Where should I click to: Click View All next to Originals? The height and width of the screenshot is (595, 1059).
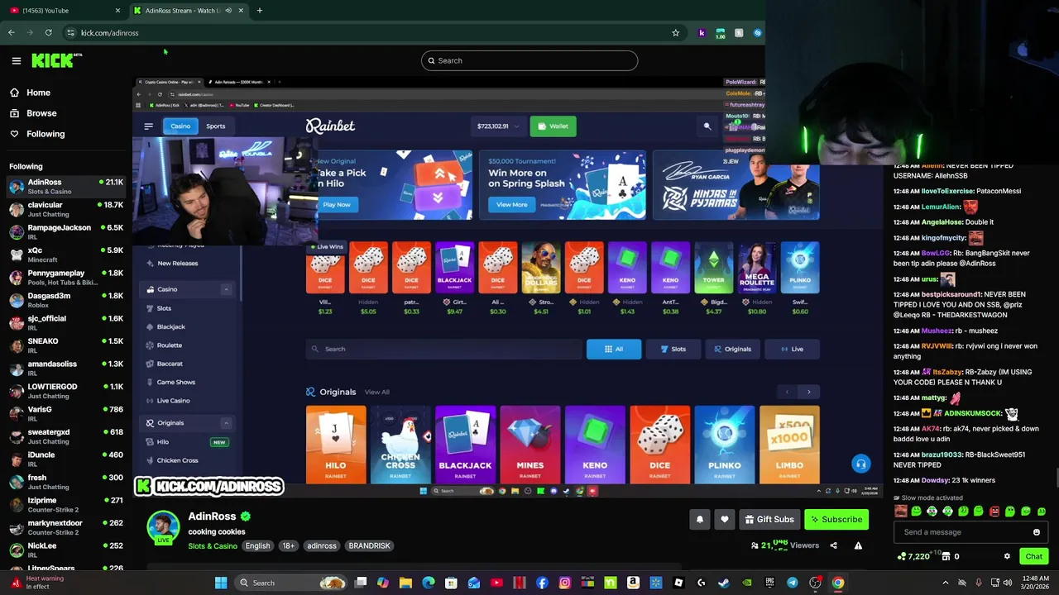(x=376, y=392)
